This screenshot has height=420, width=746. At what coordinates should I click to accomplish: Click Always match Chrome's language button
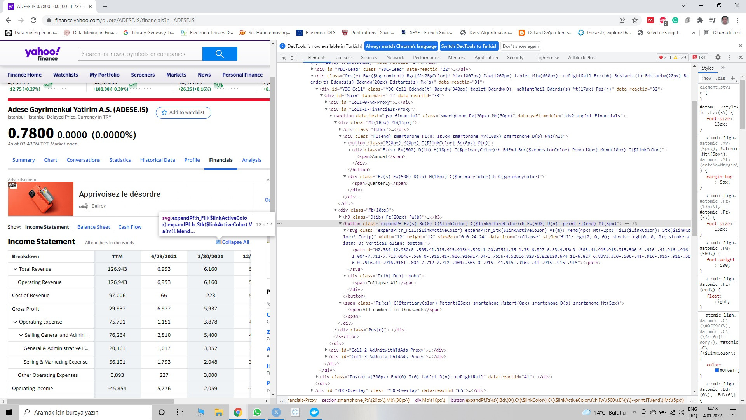tap(401, 46)
